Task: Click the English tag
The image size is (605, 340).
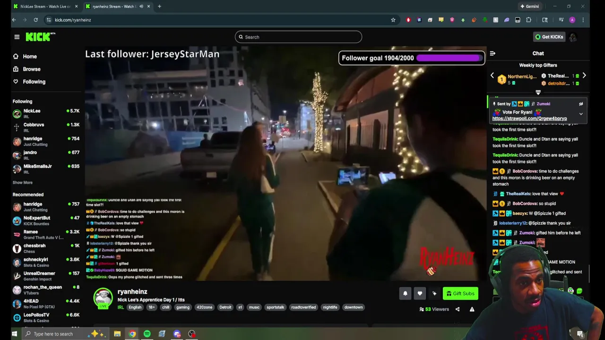Action: [x=135, y=307]
